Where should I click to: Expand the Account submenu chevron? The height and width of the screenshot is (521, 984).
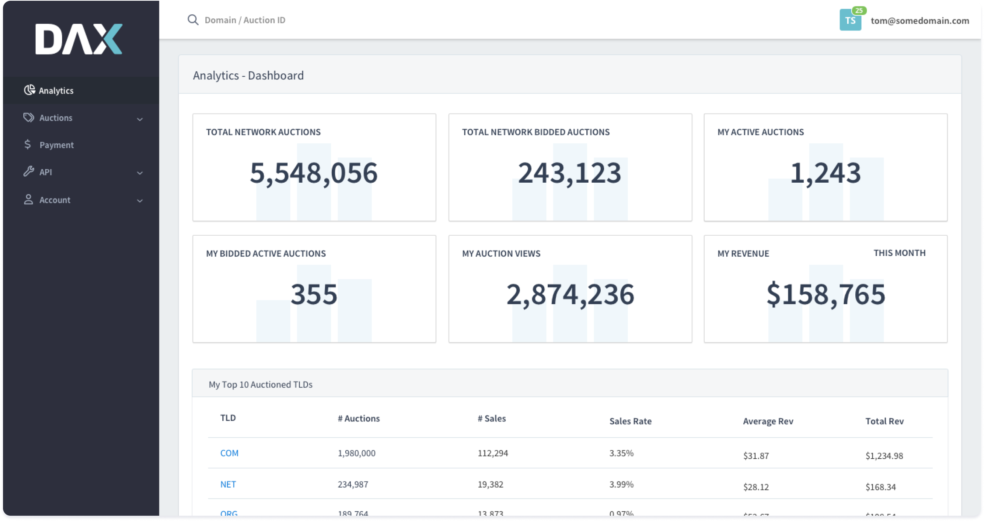(140, 201)
